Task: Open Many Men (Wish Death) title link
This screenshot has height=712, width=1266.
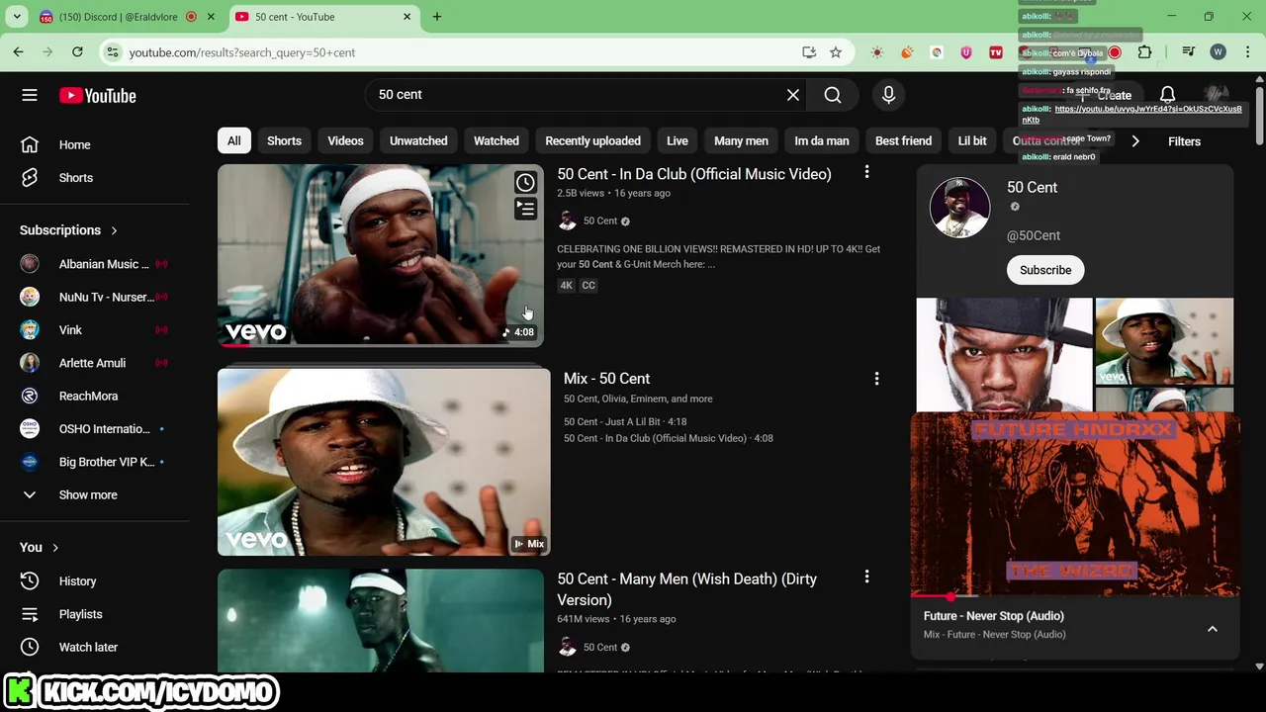Action: tap(686, 589)
